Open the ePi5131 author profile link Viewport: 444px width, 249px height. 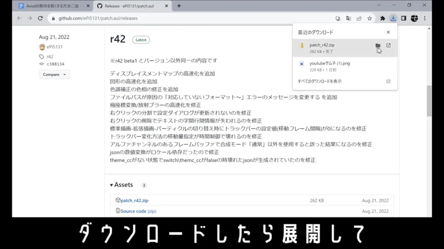point(54,47)
